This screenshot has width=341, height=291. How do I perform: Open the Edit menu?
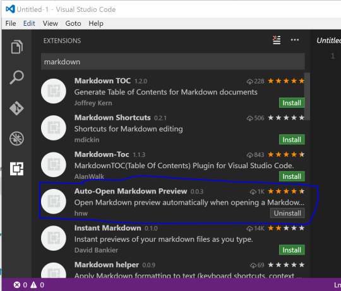tap(29, 23)
